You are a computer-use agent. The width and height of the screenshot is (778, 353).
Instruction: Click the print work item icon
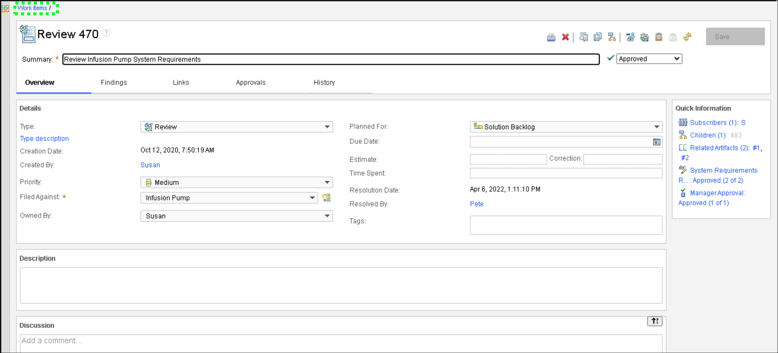click(x=551, y=37)
